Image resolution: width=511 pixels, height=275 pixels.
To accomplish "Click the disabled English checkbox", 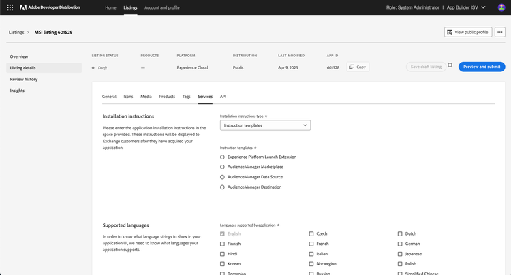I will coord(222,233).
